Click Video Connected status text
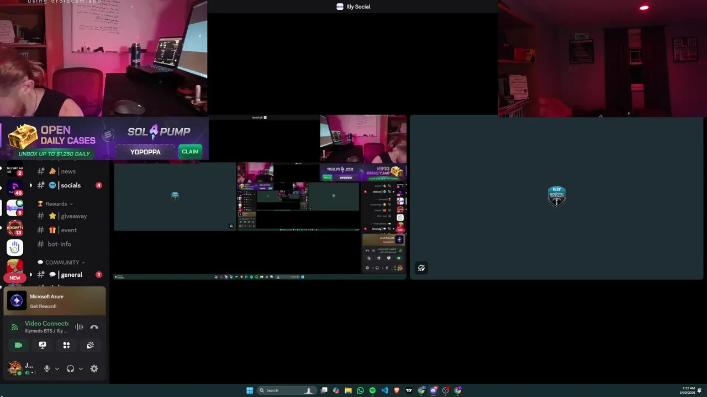 (46, 324)
